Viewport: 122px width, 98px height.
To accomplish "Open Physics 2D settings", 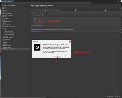I will 5,18.
